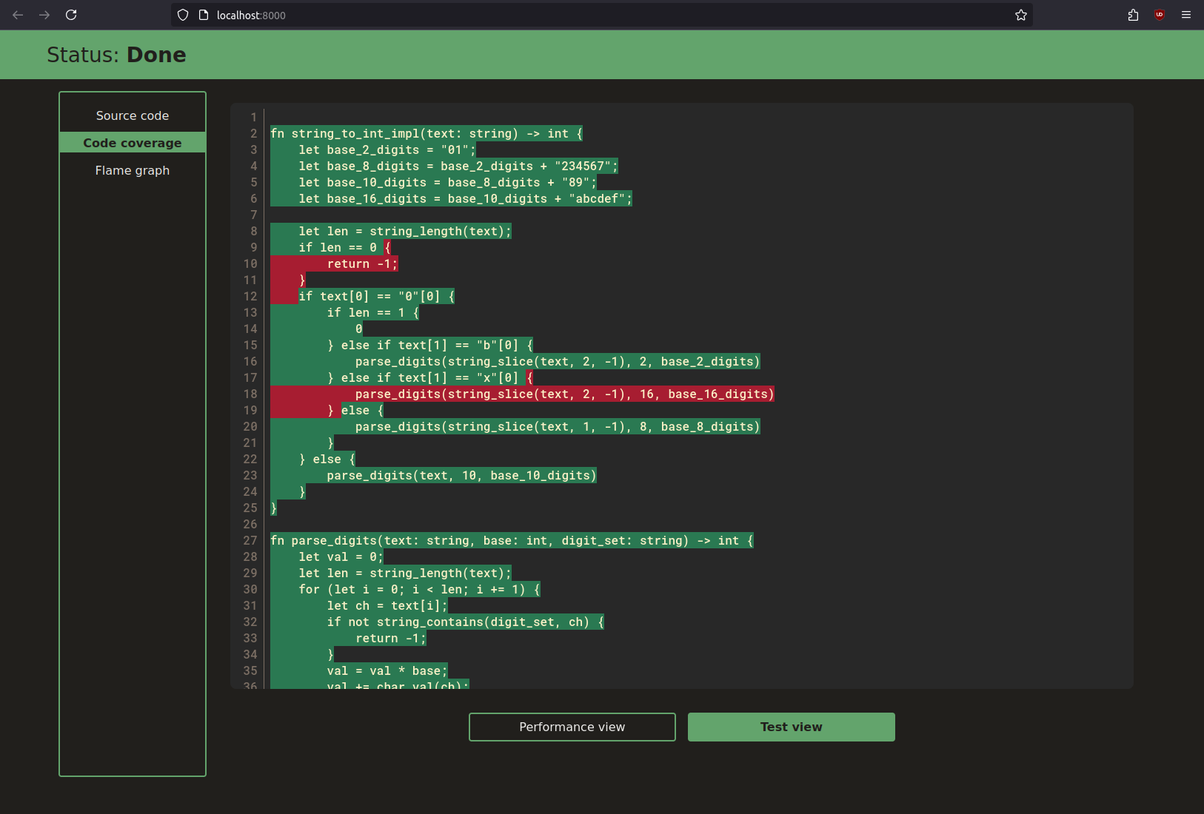This screenshot has width=1204, height=814.
Task: Click line 'parse_digits(text, 10, base_10_digits)'
Action: 461,475
